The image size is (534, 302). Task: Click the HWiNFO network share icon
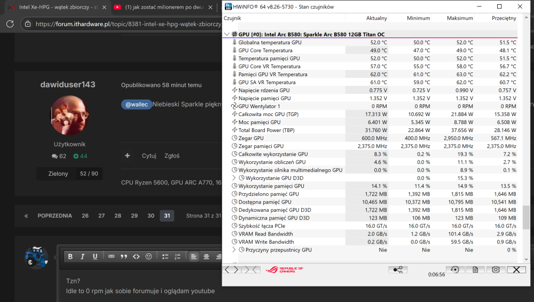(x=398, y=270)
